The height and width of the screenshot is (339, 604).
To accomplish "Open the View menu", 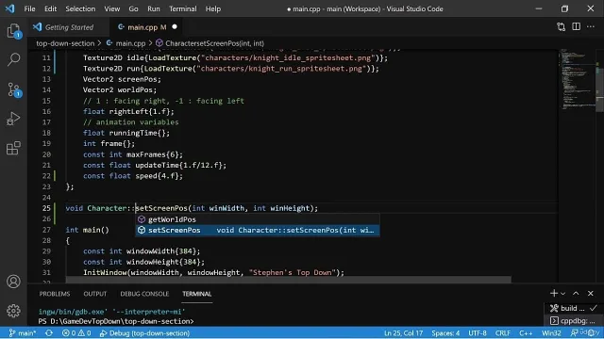I will pos(111,8).
